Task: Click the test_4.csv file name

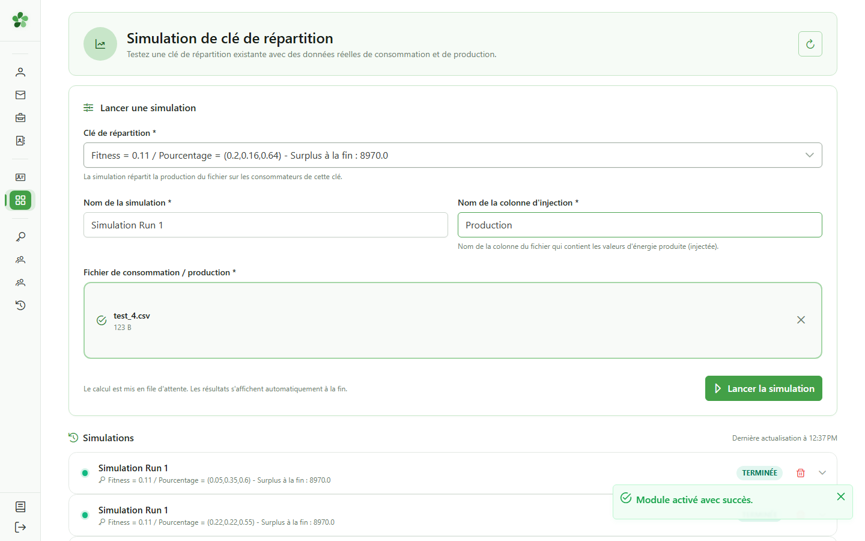Action: click(132, 316)
